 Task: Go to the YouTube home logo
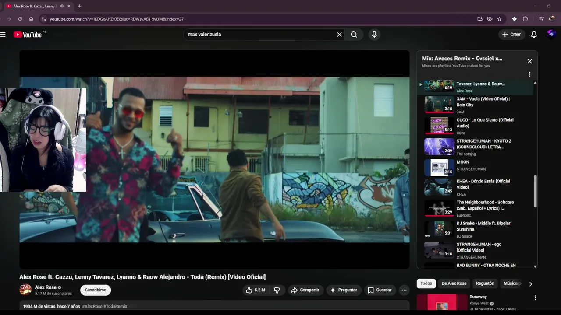28,35
